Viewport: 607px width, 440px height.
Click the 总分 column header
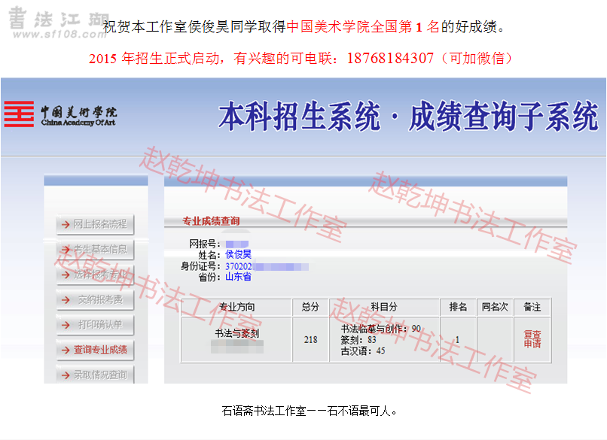coord(310,307)
